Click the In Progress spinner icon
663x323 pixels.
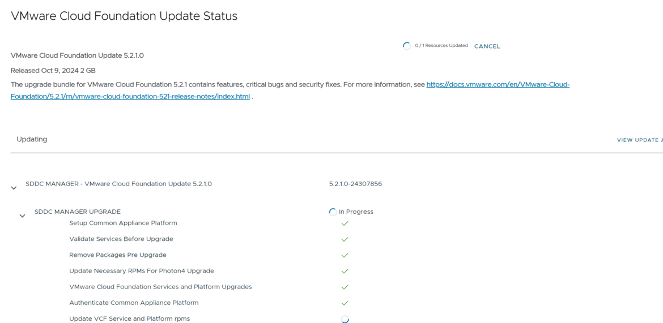tap(333, 212)
